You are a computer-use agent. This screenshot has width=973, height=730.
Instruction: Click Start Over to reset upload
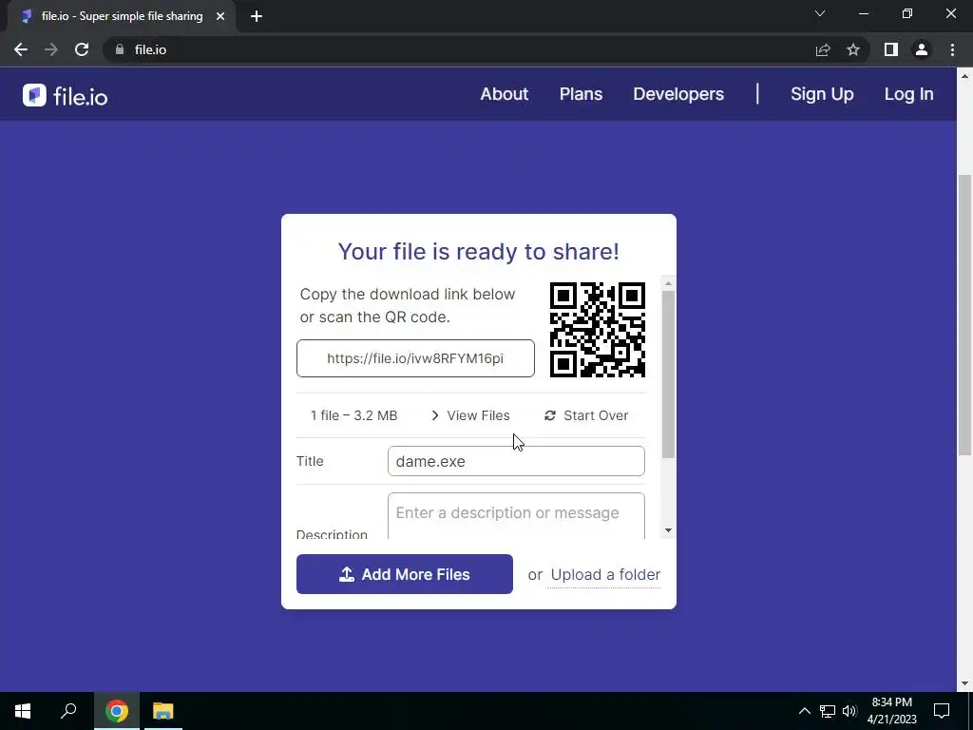[x=586, y=415]
